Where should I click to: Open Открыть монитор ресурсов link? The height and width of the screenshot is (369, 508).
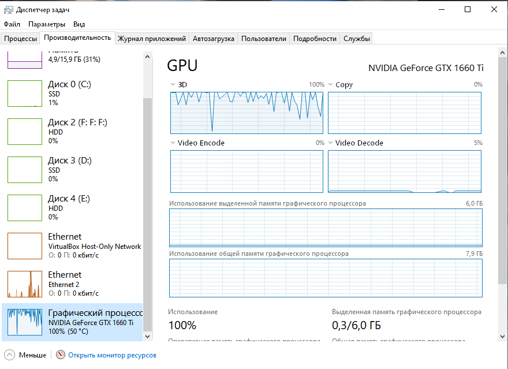point(112,355)
